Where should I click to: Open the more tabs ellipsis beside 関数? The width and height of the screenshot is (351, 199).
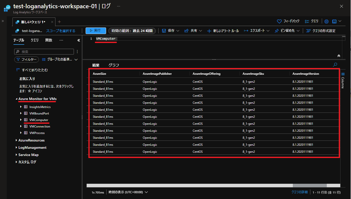point(61,40)
